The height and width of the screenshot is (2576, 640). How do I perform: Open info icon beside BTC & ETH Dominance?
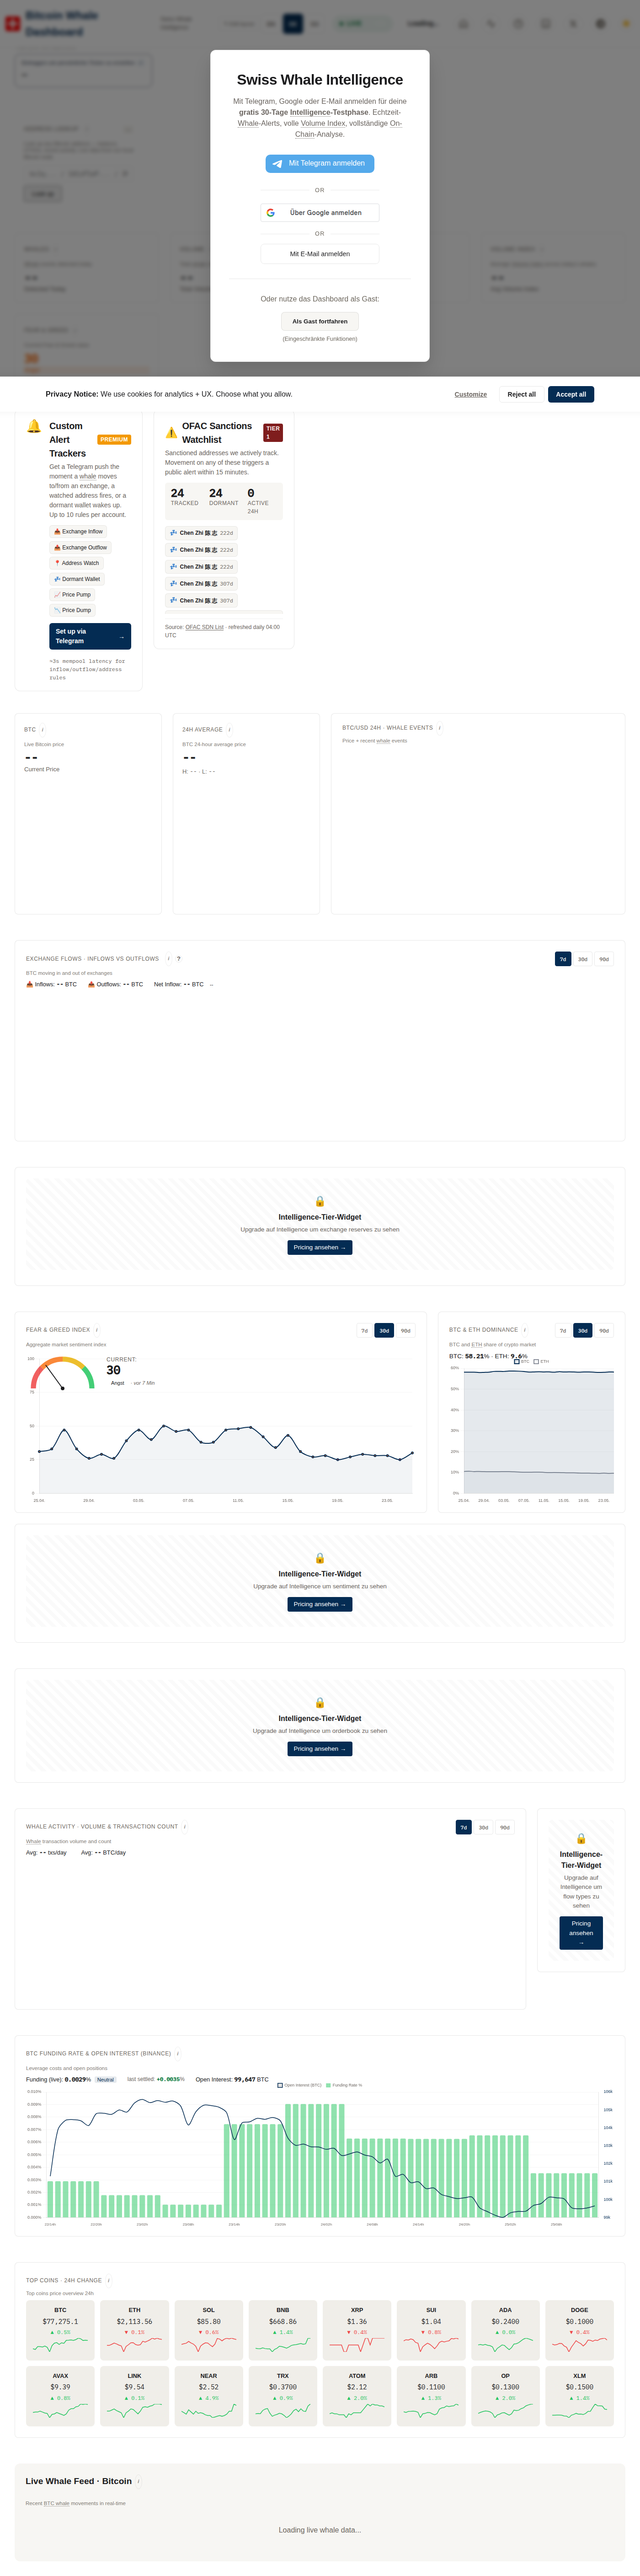point(525,1330)
